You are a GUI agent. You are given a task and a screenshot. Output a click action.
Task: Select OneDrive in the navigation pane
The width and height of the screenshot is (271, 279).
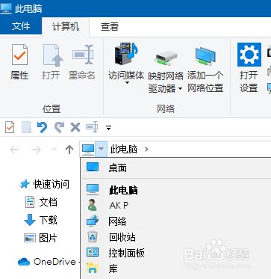[x=54, y=262]
